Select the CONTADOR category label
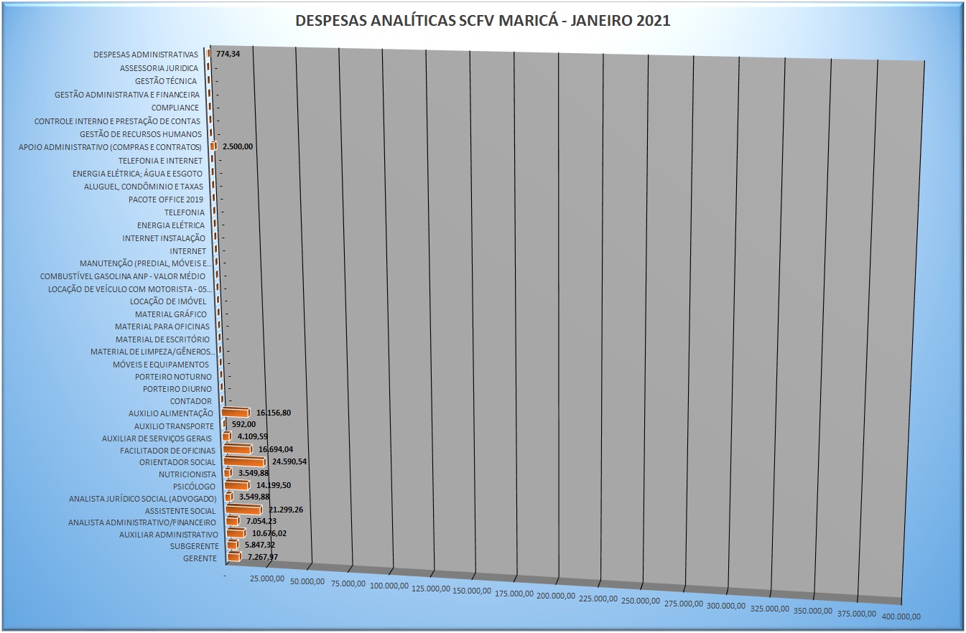The width and height of the screenshot is (966, 633). click(x=191, y=401)
